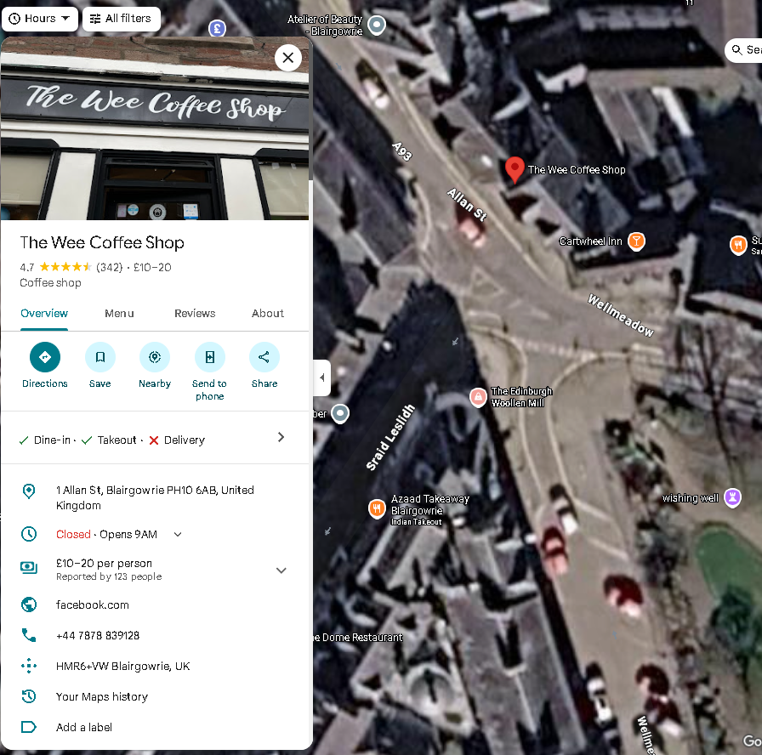This screenshot has height=755, width=762.
Task: Send place to phone icon
Action: click(210, 358)
